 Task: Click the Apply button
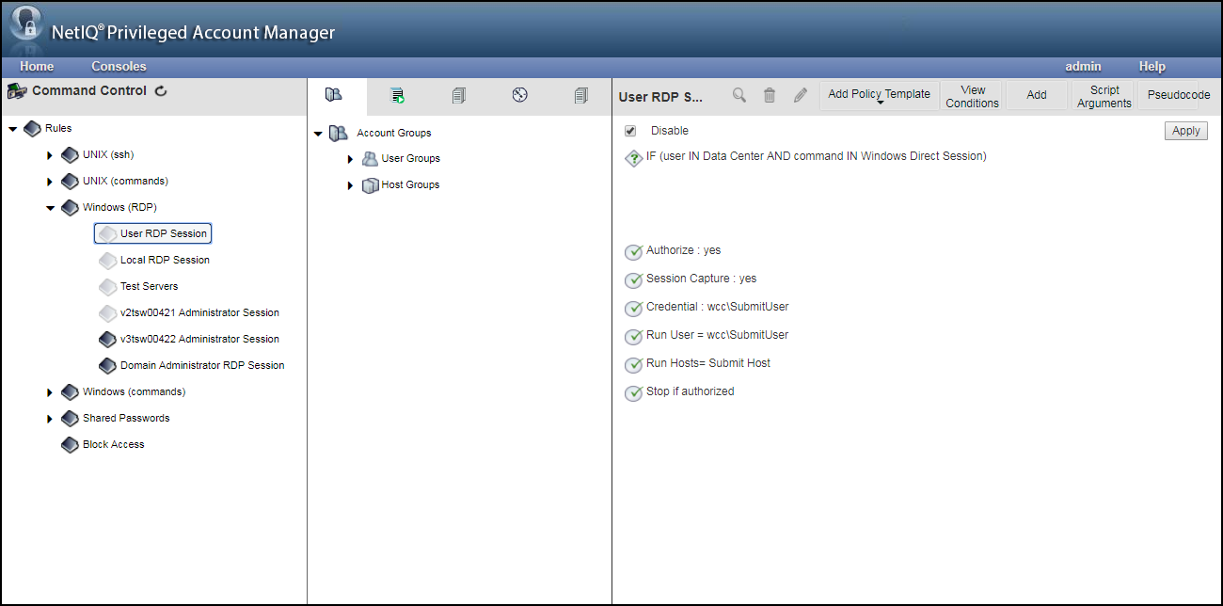1185,131
